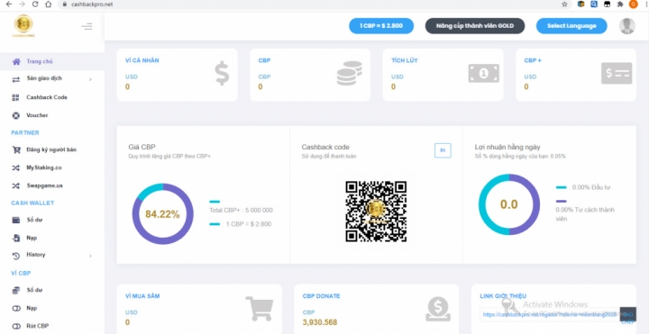
Task: Click the cashback QR code image
Action: pyautogui.click(x=376, y=212)
